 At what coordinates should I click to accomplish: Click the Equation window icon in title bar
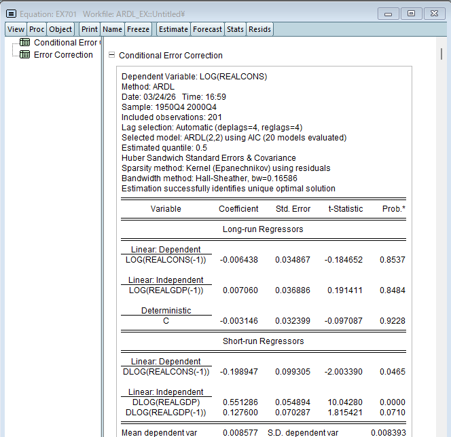11,14
